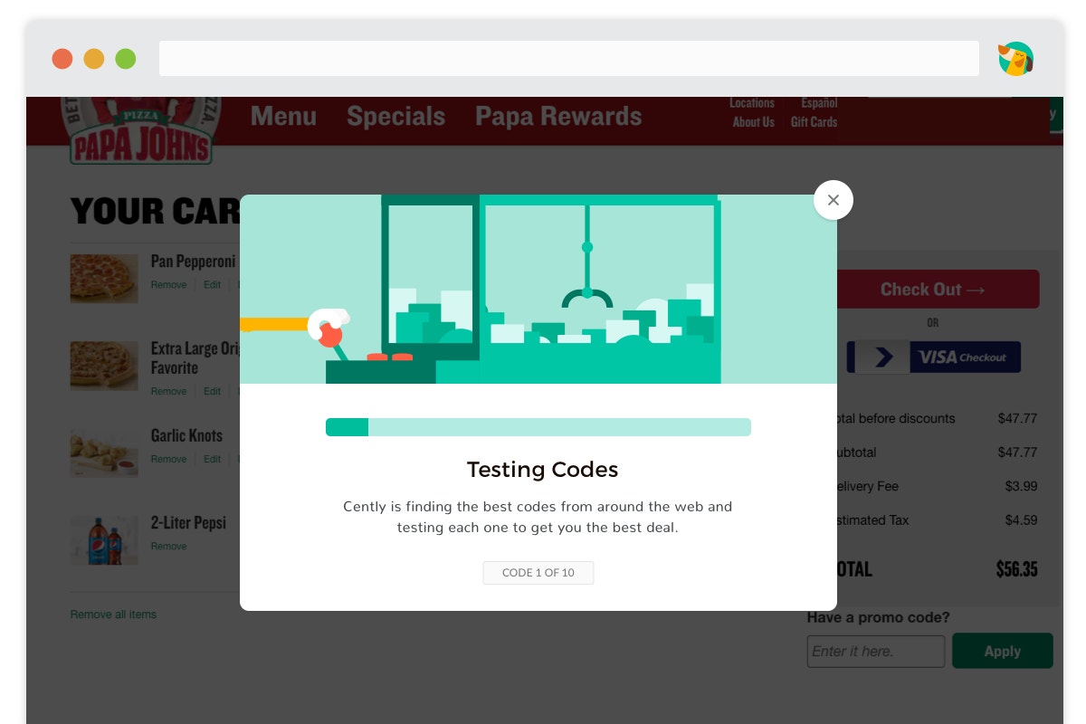Click the Testing Codes progress bar
The height and width of the screenshot is (724, 1086).
(x=538, y=427)
